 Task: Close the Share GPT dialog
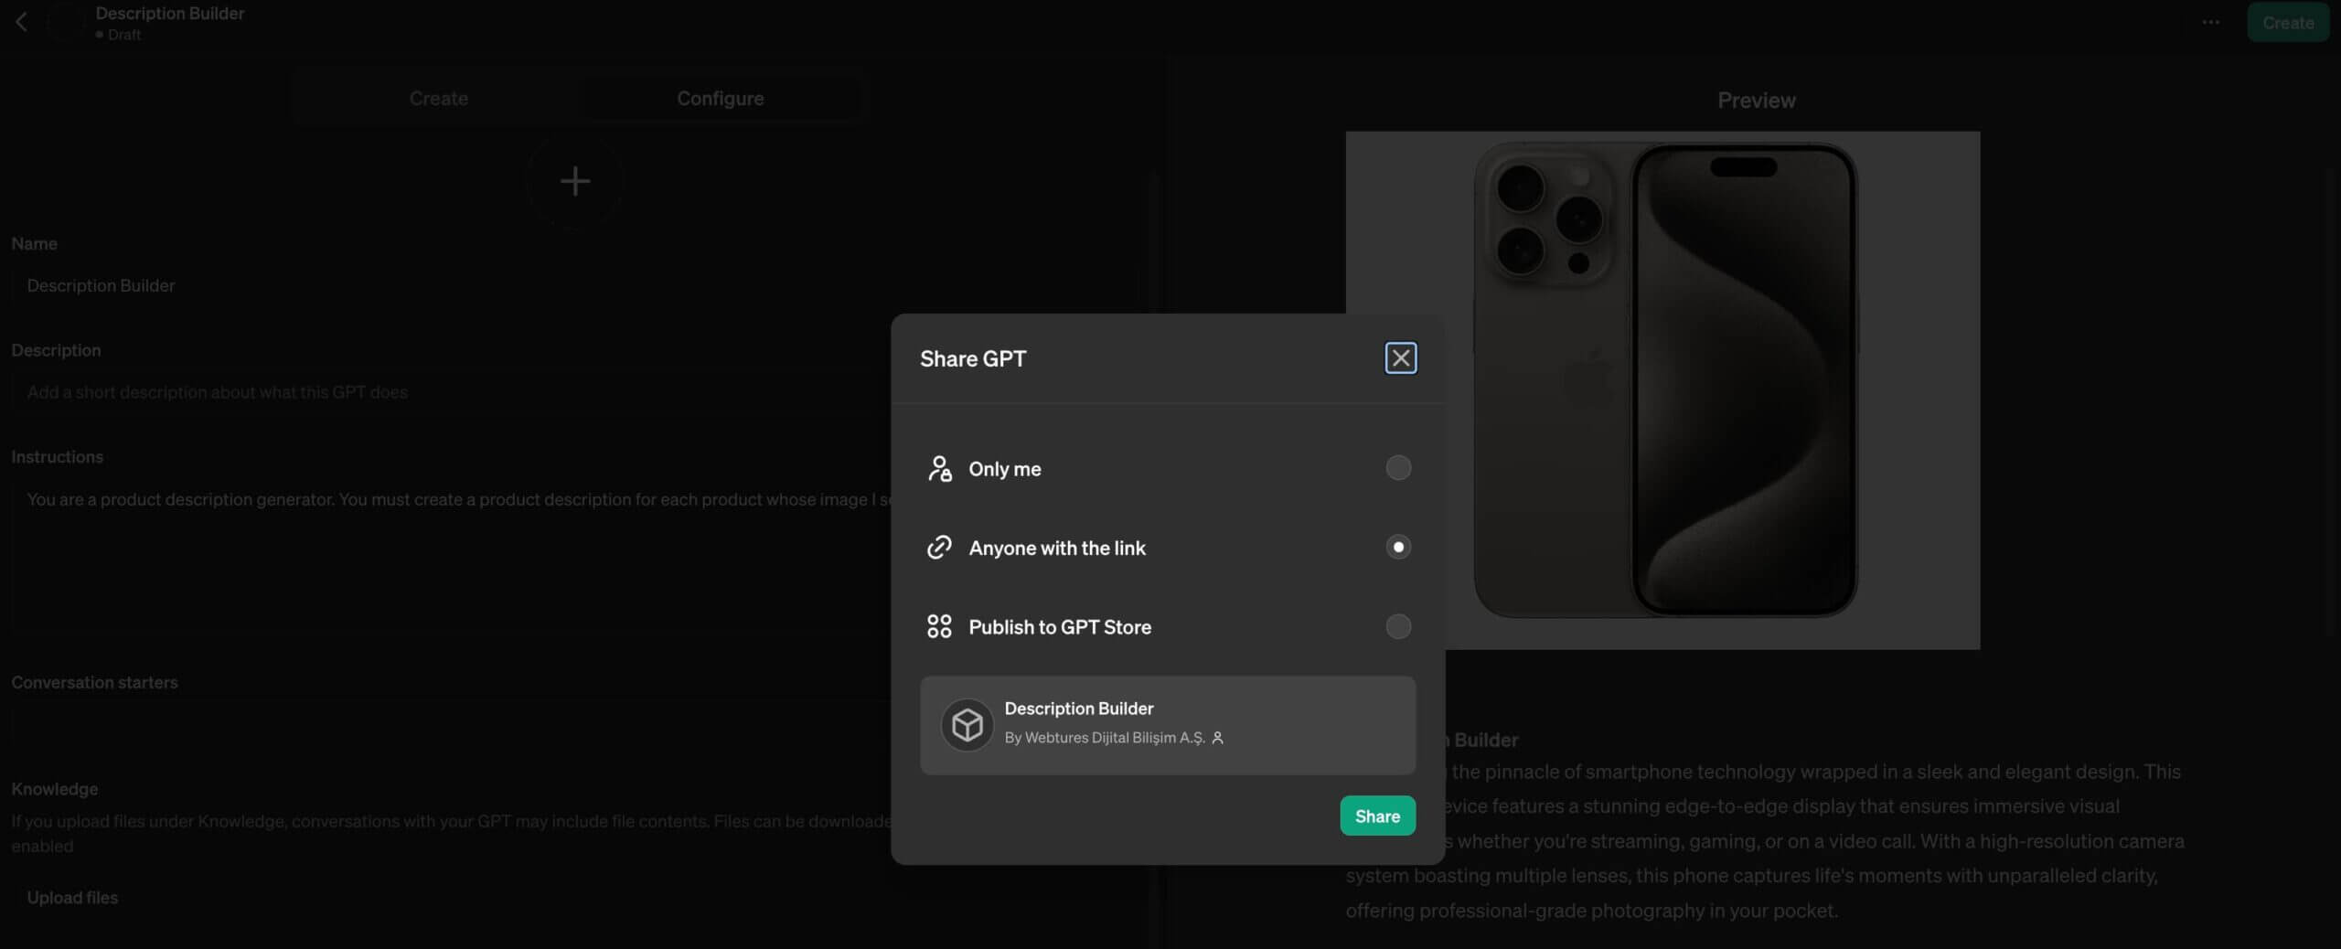click(1400, 357)
